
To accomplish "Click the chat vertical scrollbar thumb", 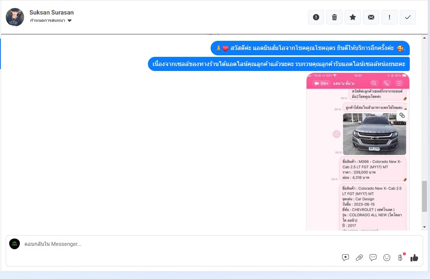I will coord(425,196).
